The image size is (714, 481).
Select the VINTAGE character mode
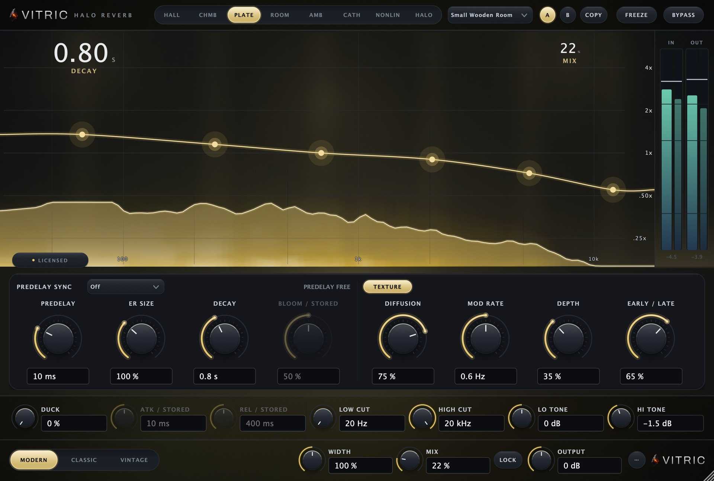(134, 460)
